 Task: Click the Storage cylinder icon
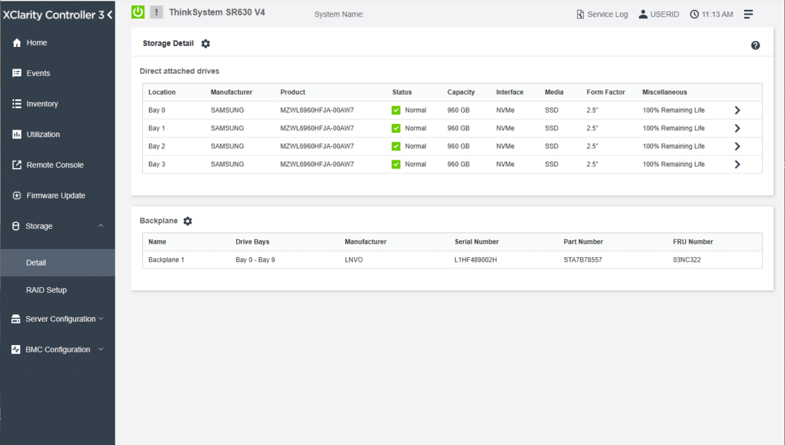pyautogui.click(x=16, y=226)
